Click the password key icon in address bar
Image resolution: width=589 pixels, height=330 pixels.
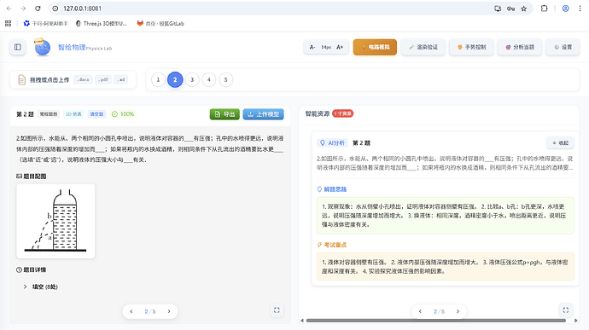click(x=510, y=9)
